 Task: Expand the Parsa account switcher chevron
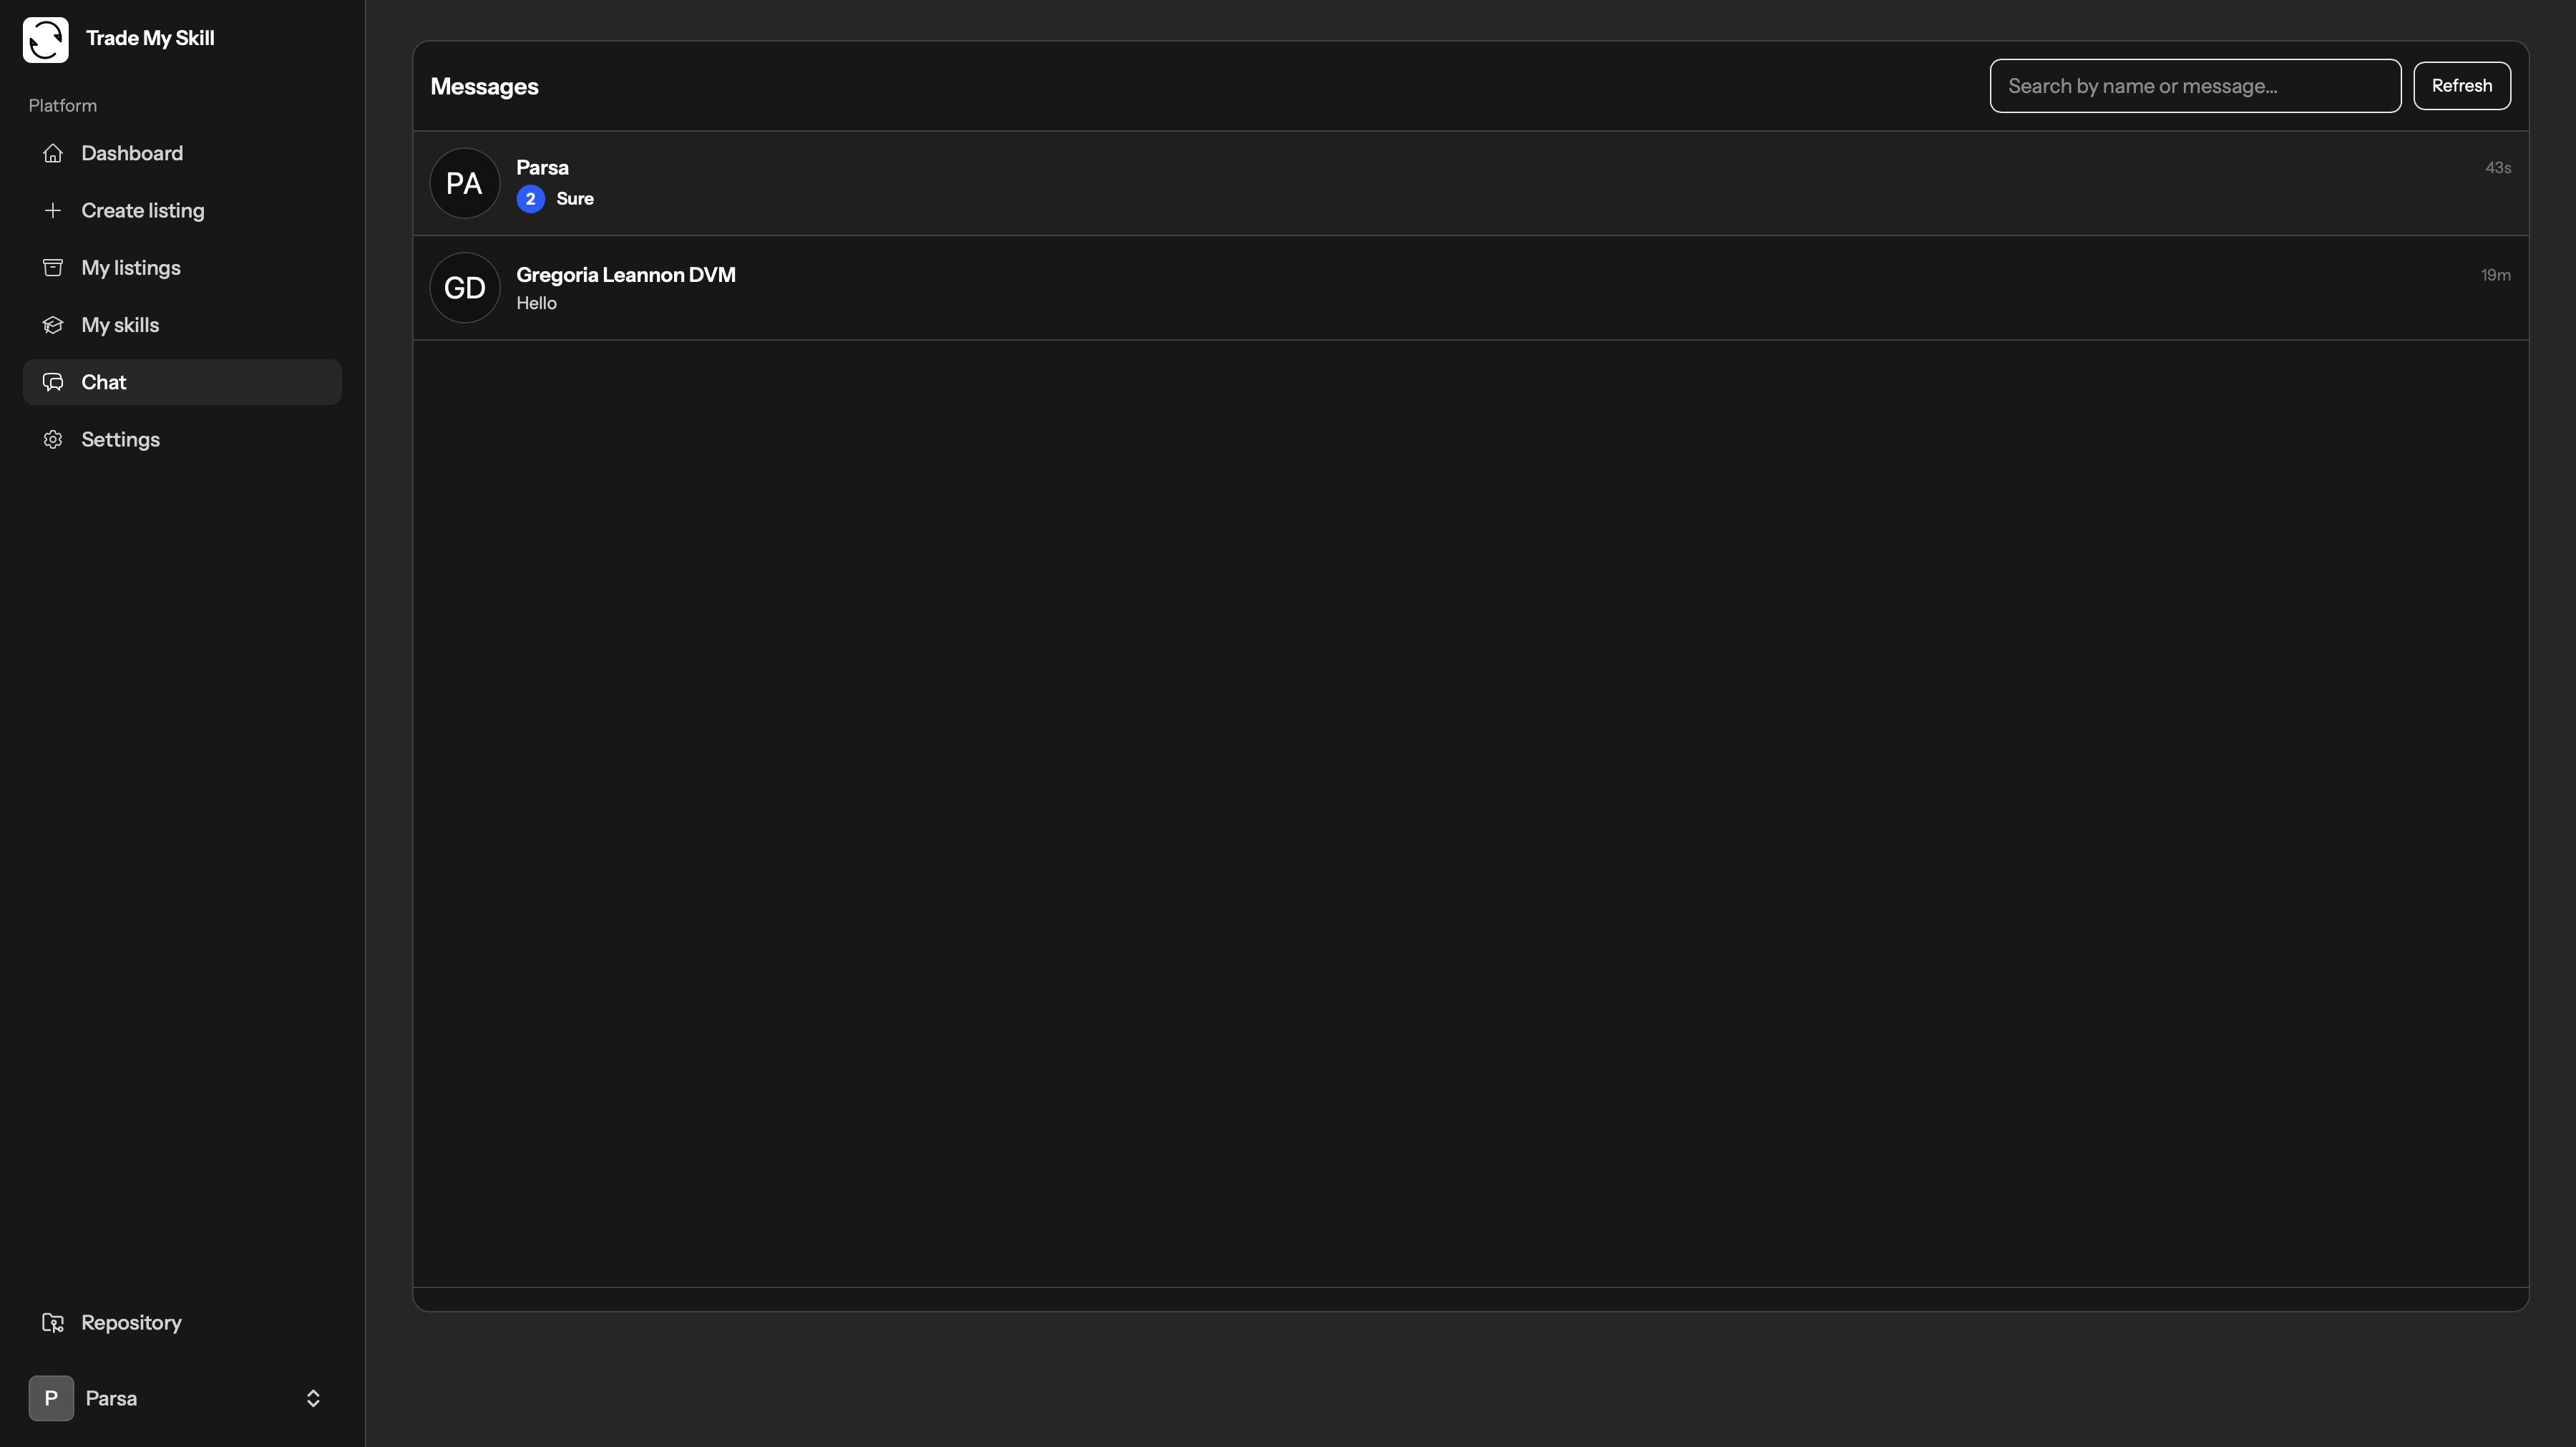[x=313, y=1398]
